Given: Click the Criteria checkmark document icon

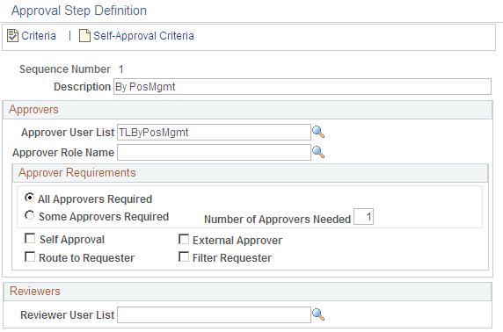Looking at the screenshot, I should (x=13, y=35).
